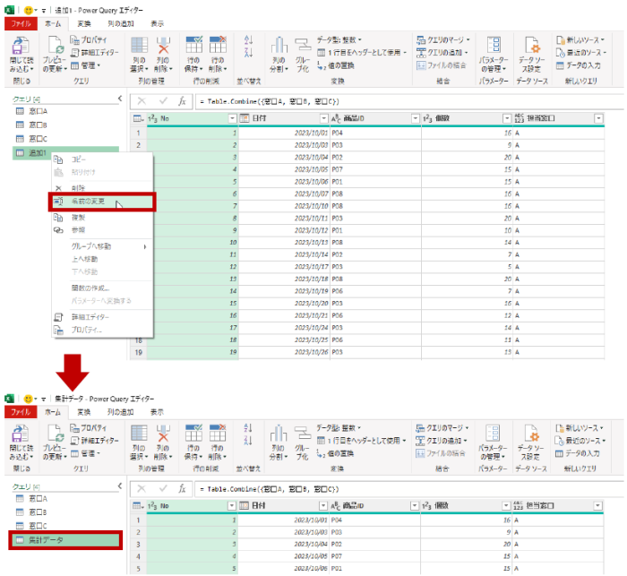This screenshot has height=576, width=627.
Task: Collapse the クエリ pane in upper window
Action: coord(120,99)
